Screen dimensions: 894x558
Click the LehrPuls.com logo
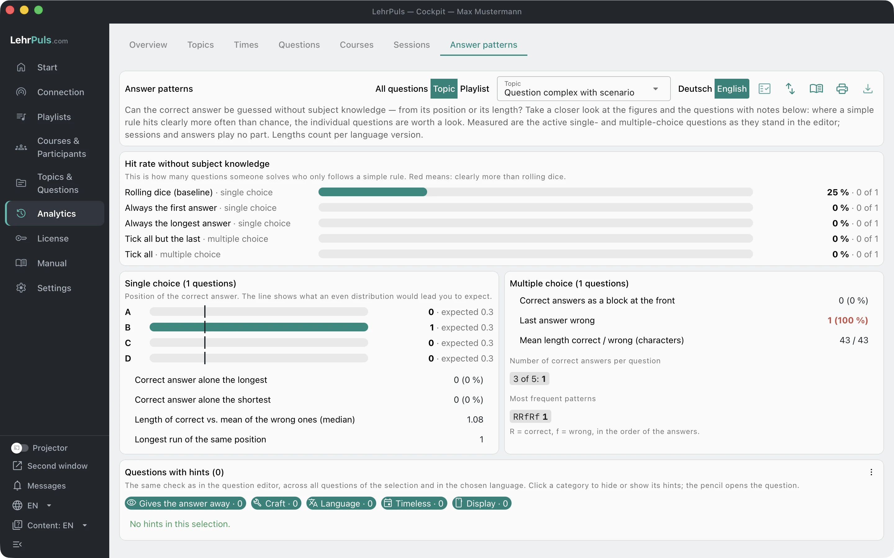(39, 40)
